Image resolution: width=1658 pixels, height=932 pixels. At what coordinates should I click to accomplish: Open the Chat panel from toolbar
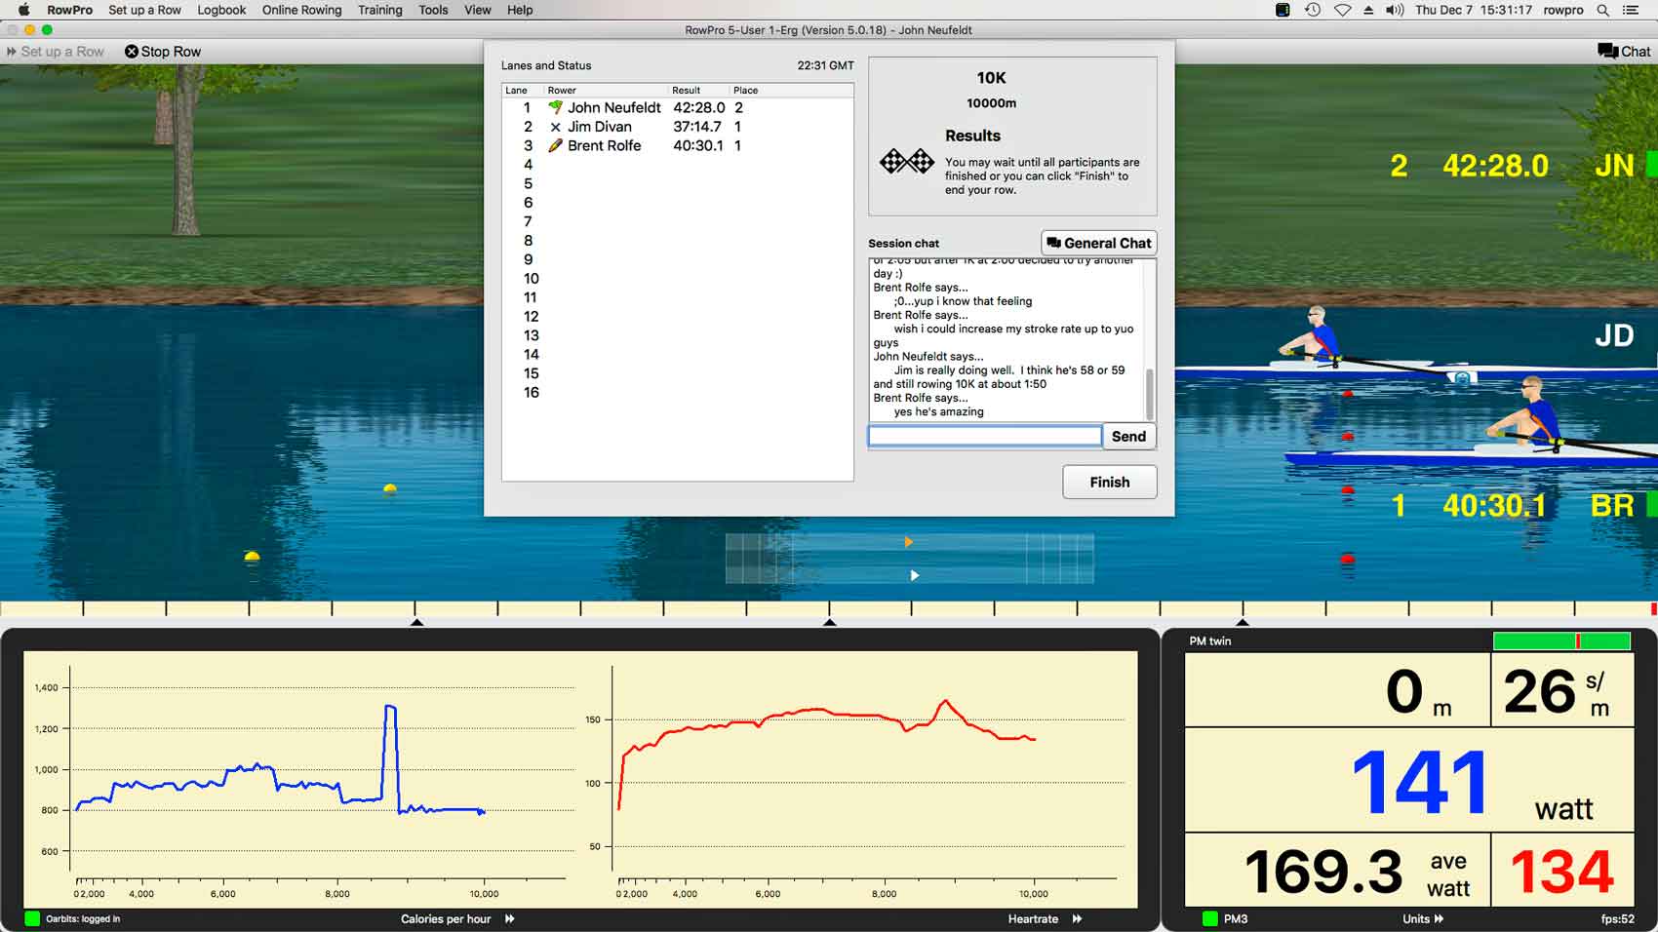pyautogui.click(x=1624, y=52)
